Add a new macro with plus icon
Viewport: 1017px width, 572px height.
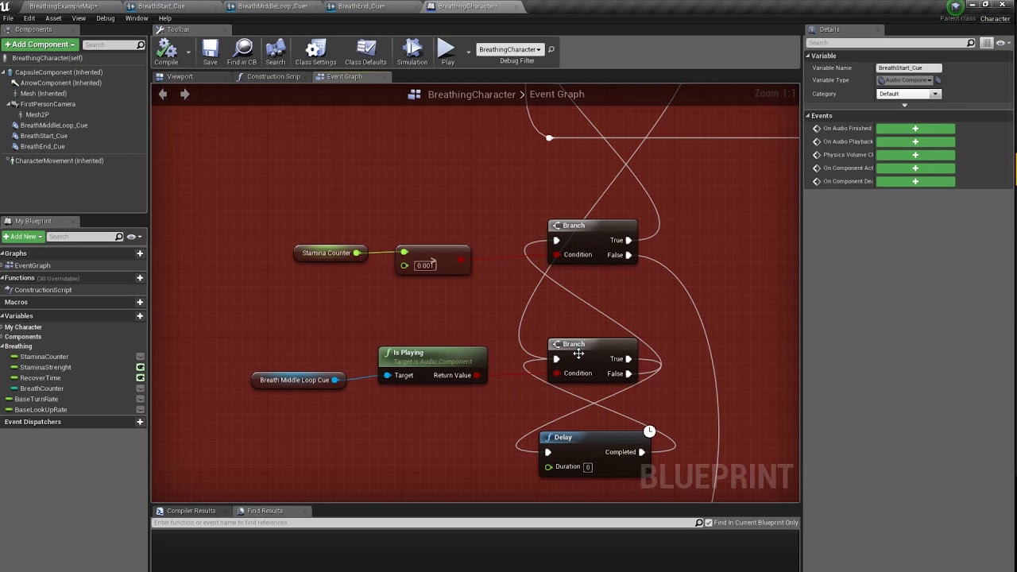click(x=140, y=302)
